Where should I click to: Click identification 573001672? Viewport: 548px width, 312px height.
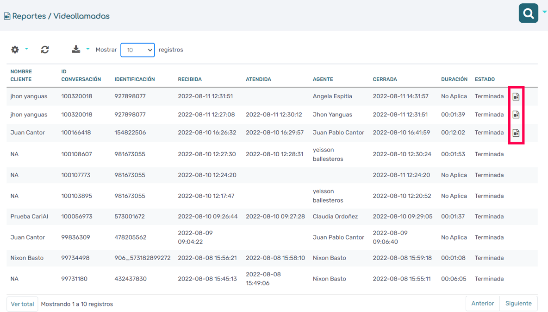[x=130, y=216]
